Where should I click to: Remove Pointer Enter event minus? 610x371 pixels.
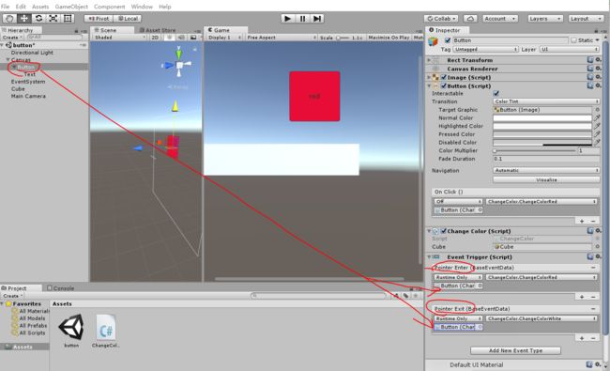pos(593,268)
